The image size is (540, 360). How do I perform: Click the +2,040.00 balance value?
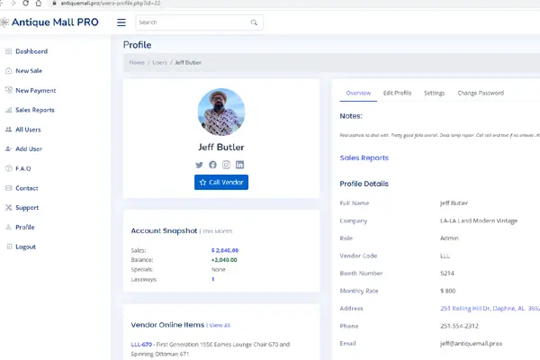[224, 260]
